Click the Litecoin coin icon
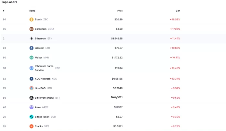The height and width of the screenshot is (131, 226). pyautogui.click(x=31, y=48)
